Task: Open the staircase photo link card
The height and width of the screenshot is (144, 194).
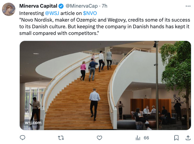Action: pyautogui.click(x=105, y=85)
